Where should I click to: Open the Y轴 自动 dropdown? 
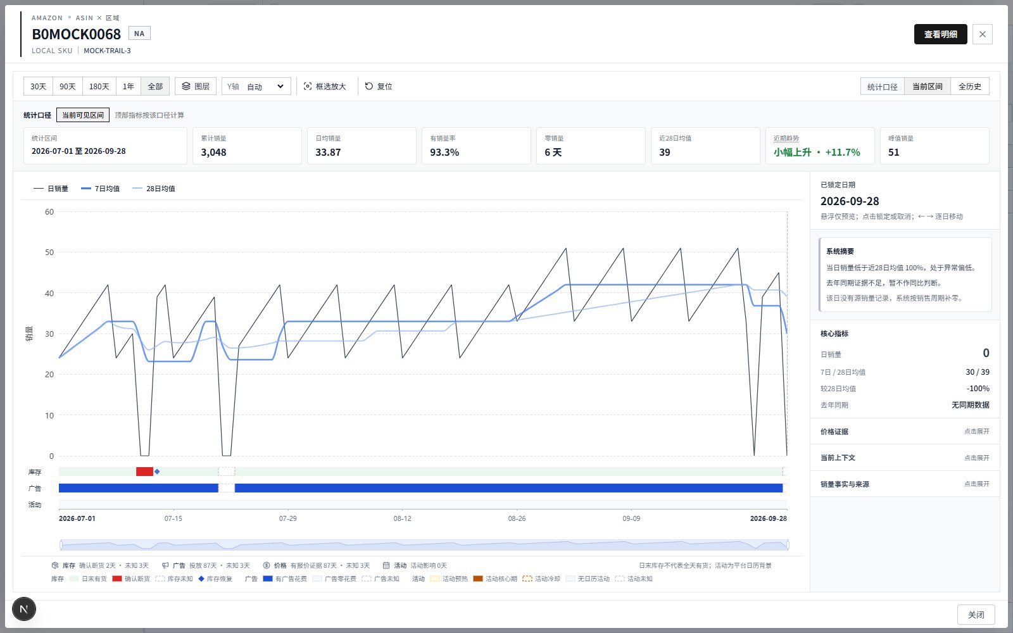point(256,86)
